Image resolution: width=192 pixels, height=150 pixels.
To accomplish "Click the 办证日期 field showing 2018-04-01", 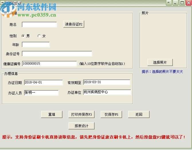I will click(44, 83).
